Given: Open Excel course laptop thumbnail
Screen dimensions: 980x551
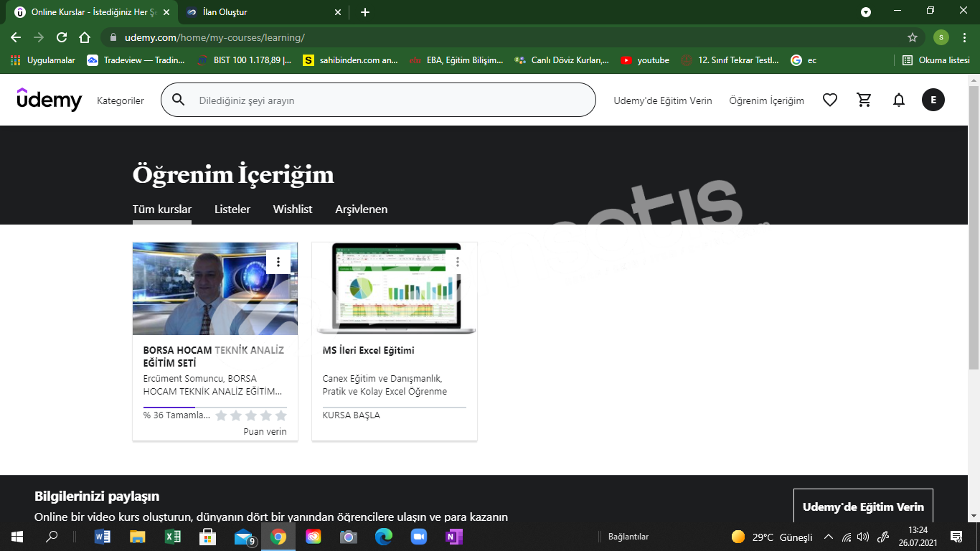Looking at the screenshot, I should [395, 288].
